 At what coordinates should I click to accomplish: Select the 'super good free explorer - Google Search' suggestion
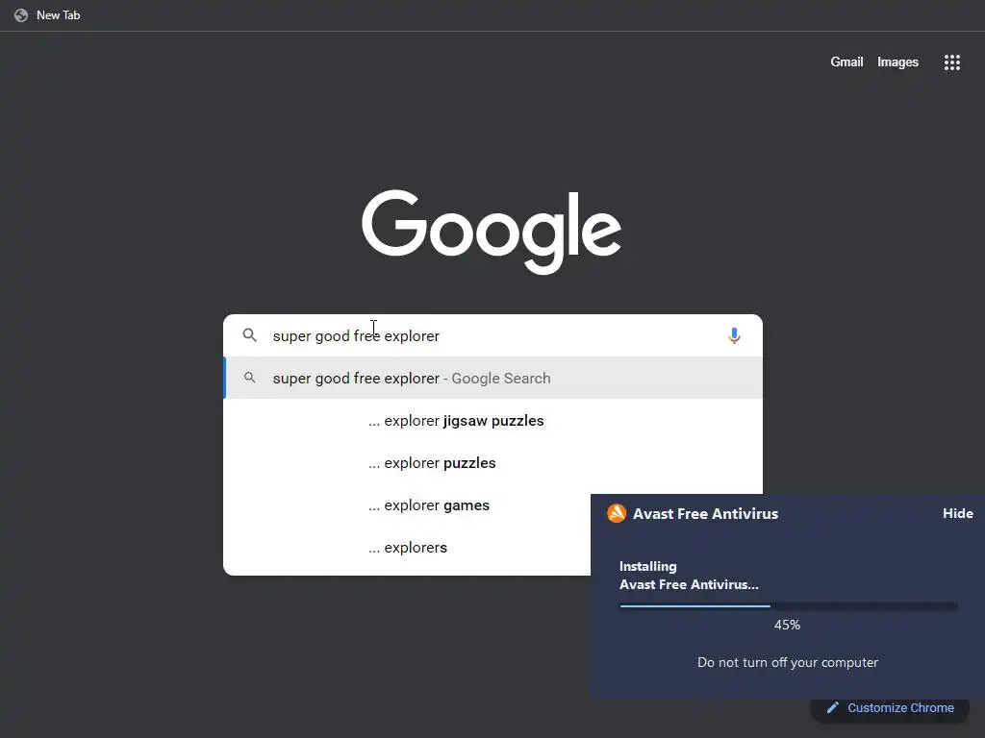pos(493,378)
